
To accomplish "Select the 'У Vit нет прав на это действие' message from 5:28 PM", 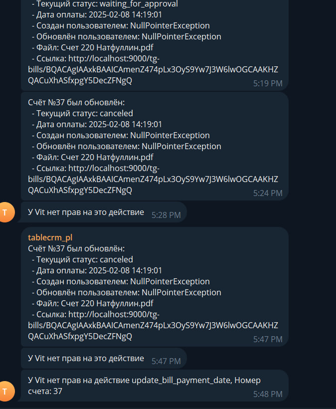I will pos(104,212).
